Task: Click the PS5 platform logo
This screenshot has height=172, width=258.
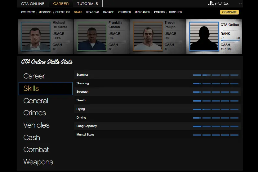Action: click(x=218, y=4)
